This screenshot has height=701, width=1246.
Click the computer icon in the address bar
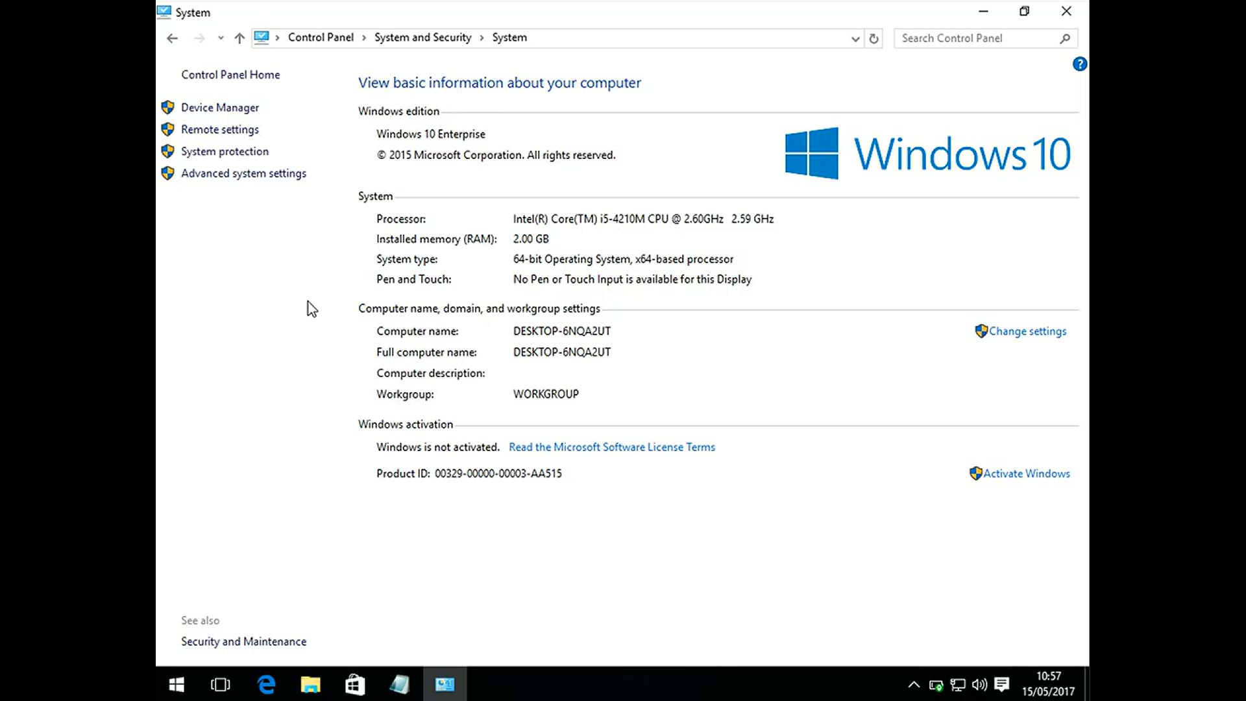[x=262, y=37]
